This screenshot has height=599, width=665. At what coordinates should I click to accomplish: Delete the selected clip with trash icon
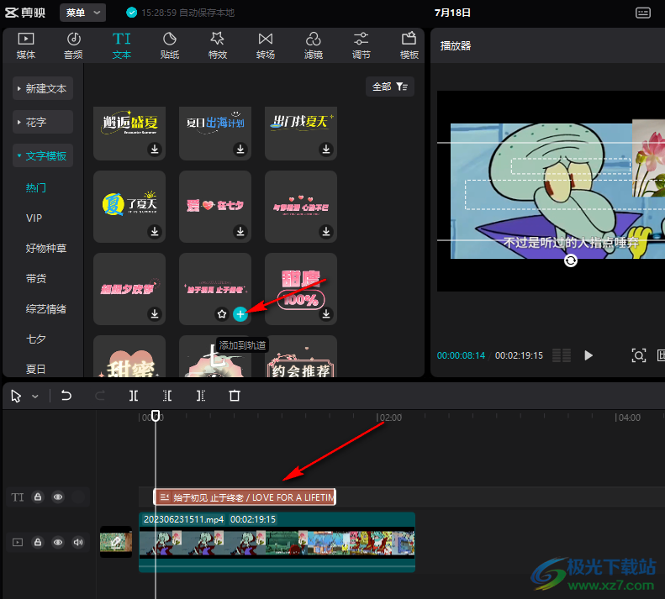point(235,396)
